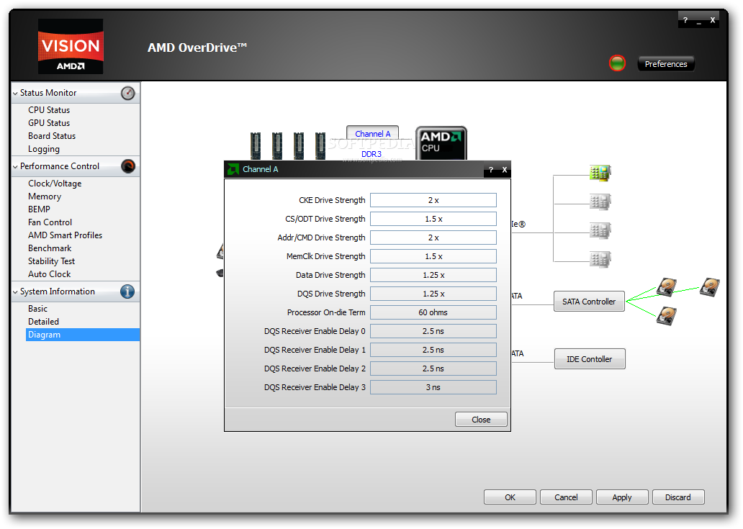This screenshot has height=529, width=743.
Task: Click the far-right hard drive icon
Action: tap(710, 287)
